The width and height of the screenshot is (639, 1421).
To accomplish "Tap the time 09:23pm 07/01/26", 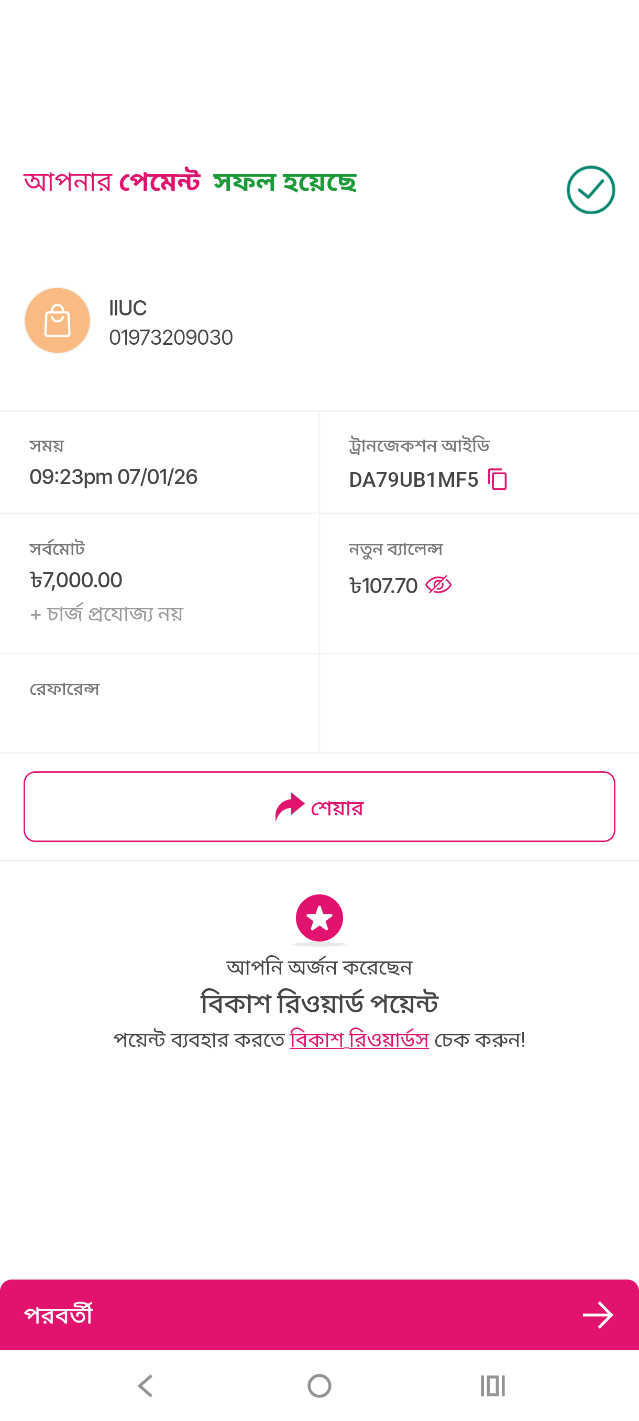I will click(x=114, y=477).
